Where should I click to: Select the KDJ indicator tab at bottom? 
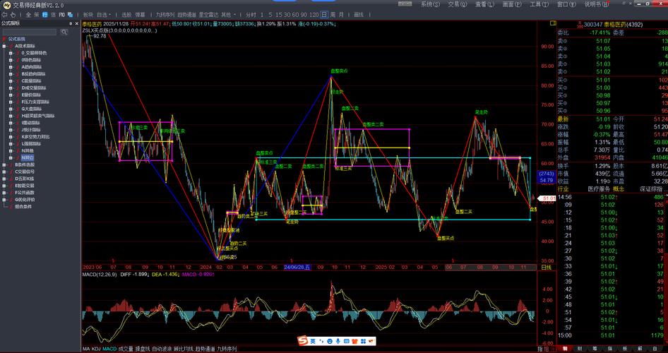click(x=95, y=349)
